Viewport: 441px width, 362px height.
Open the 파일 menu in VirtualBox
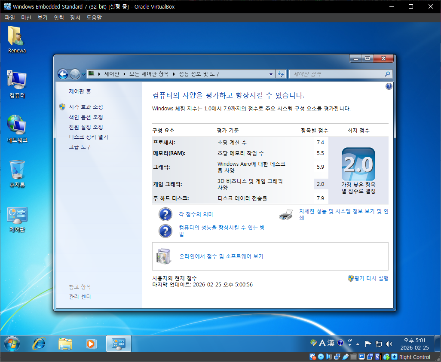click(9, 18)
